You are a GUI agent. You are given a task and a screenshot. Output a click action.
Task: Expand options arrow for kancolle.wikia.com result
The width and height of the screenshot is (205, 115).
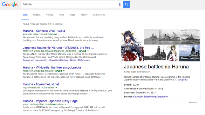point(59,34)
